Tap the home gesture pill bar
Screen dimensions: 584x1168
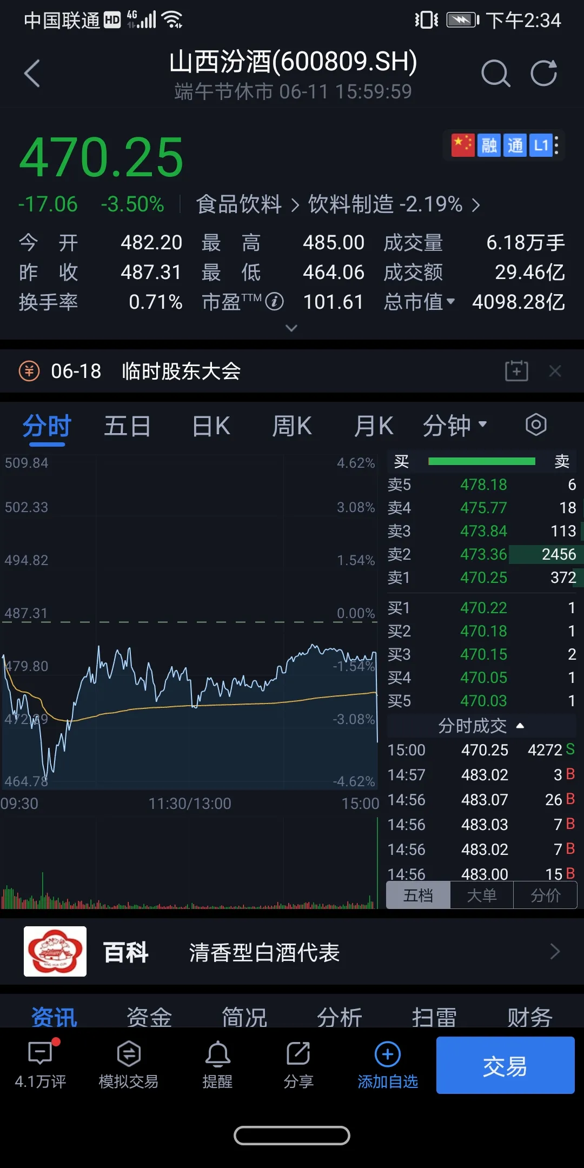click(x=292, y=1136)
